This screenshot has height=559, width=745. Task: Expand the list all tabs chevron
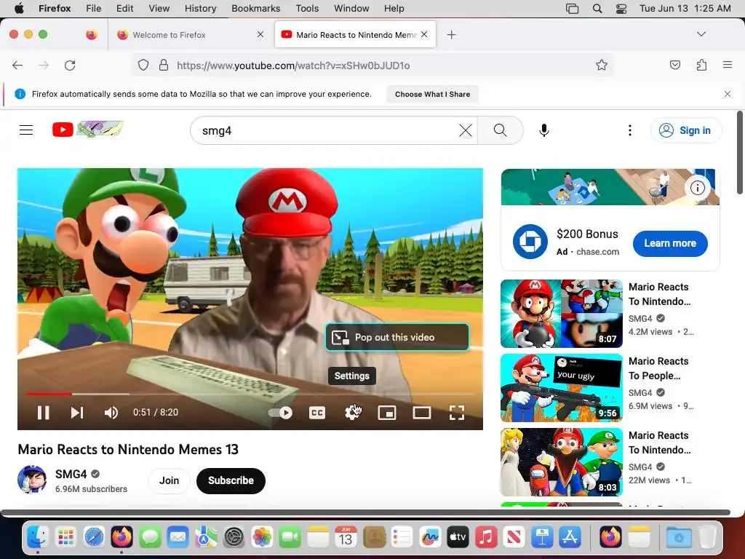click(x=701, y=34)
